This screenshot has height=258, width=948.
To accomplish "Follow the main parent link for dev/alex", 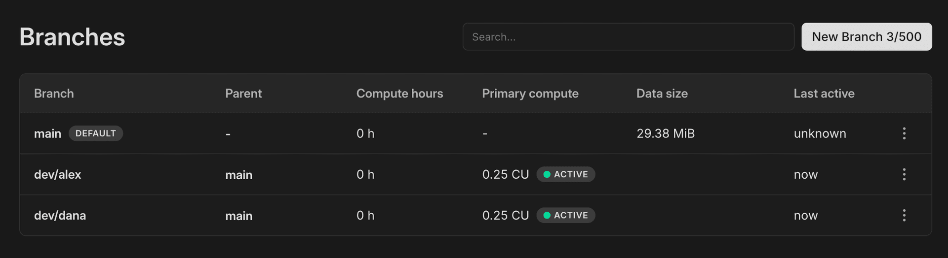I will 238,175.
